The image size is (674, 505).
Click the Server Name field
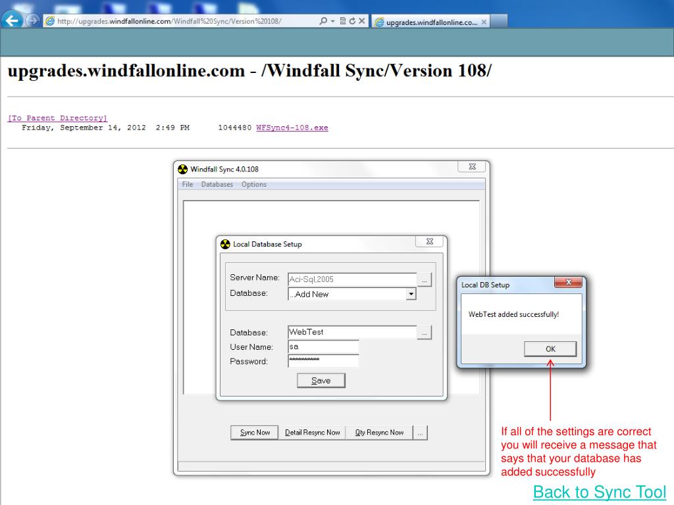352,279
